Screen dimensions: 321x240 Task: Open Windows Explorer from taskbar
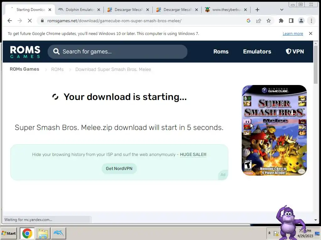point(43,233)
